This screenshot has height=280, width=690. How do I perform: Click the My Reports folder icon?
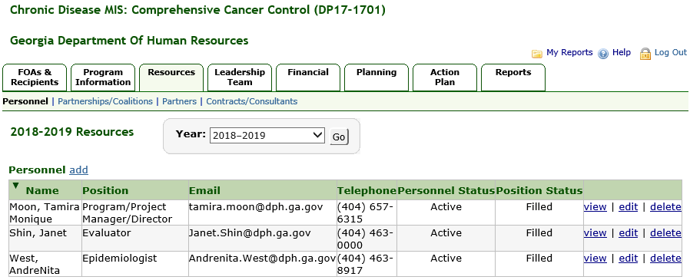click(537, 54)
